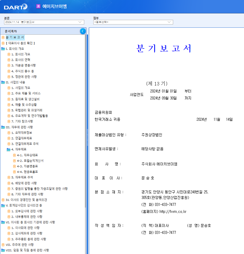Open '8. 기타 재무에 관한 사항' section
244x254 pixels.
[x=27, y=194]
